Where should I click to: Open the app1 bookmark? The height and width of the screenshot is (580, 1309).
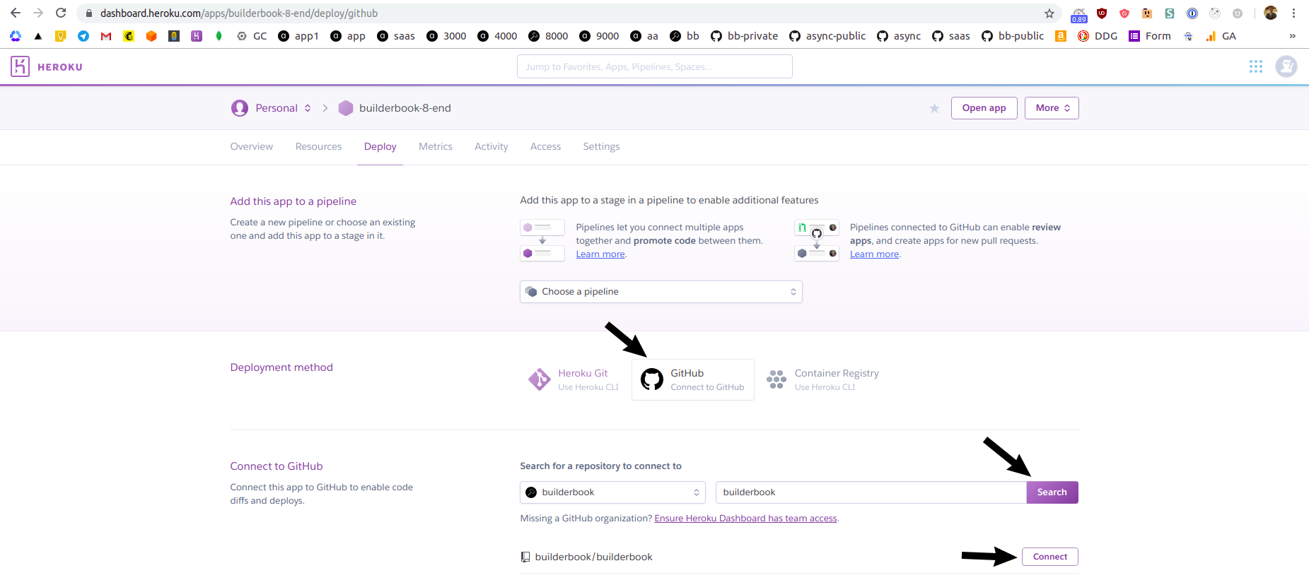tap(298, 36)
